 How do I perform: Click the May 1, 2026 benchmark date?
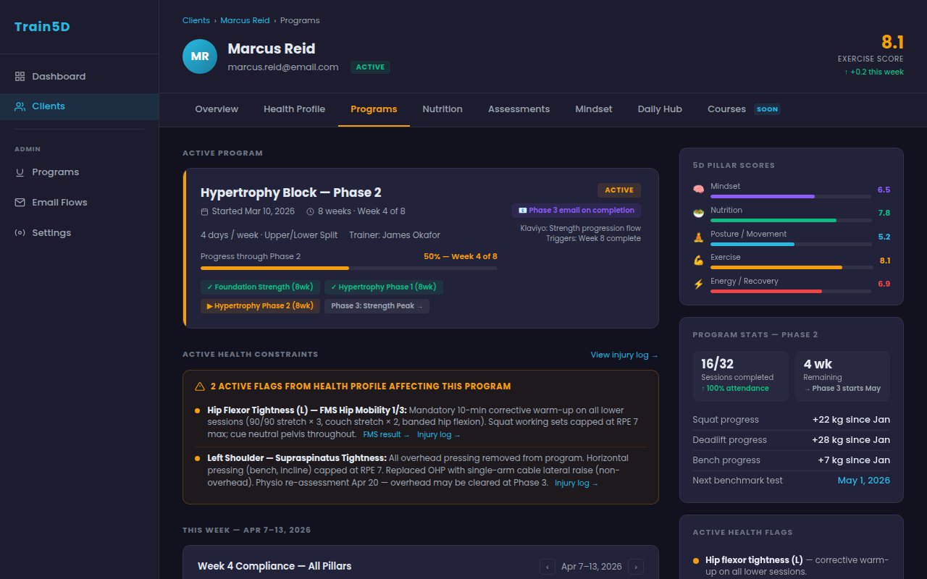864,481
